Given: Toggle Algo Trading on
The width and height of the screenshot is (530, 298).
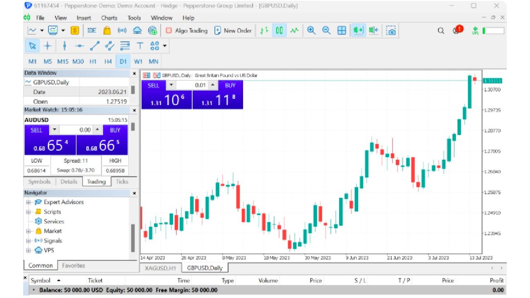Looking at the screenshot, I should coord(186,31).
